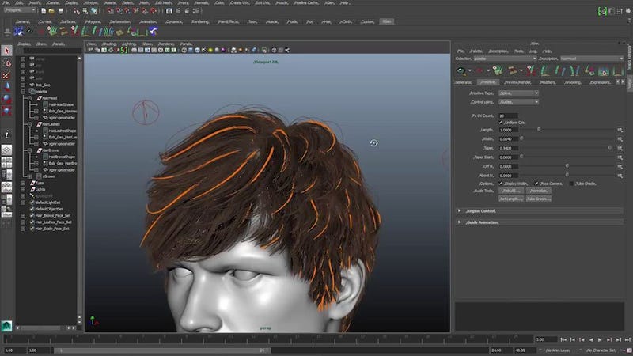Enable the Tube Shade checkbox

pyautogui.click(x=571, y=184)
